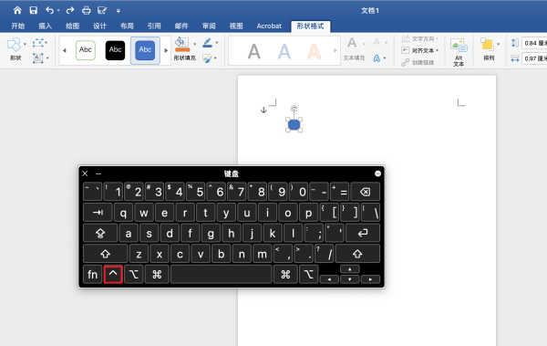The image size is (547, 346).
Task: Show more shape styles with the right arrow
Action: point(166,50)
